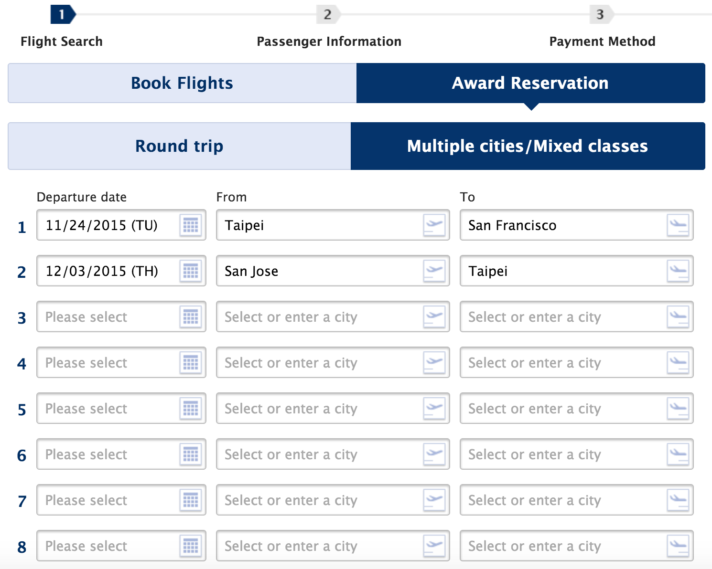
Task: Click the 11/24/2015 departure date field
Action: (x=121, y=225)
